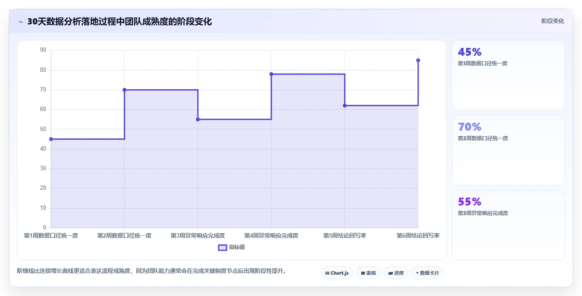
Task: Click the footer description starting 阶梯线比连续增长曲线
Action: coord(152,271)
